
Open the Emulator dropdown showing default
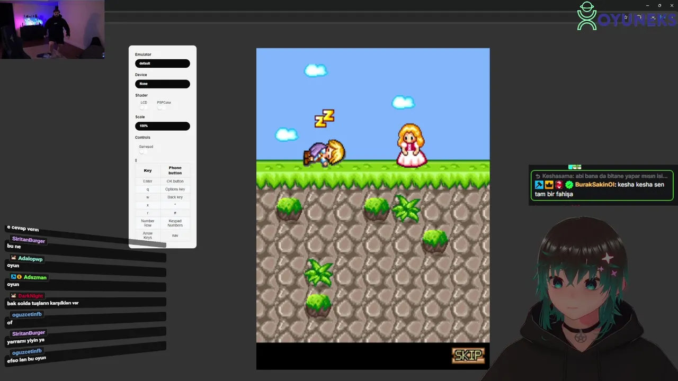[x=162, y=63]
